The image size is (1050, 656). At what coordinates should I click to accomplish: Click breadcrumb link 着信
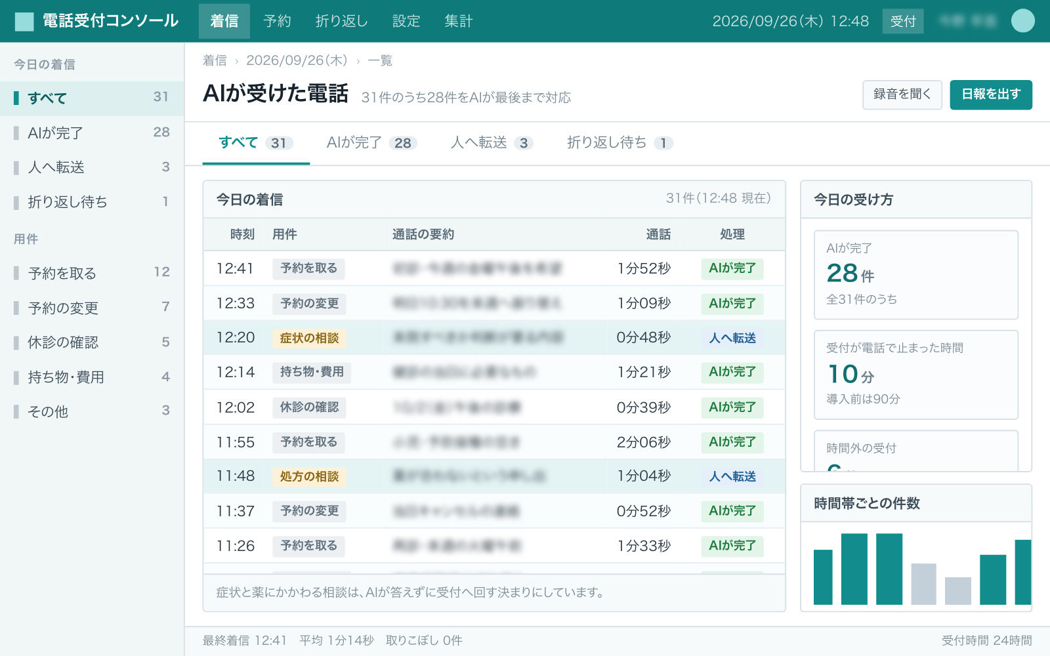(x=215, y=60)
